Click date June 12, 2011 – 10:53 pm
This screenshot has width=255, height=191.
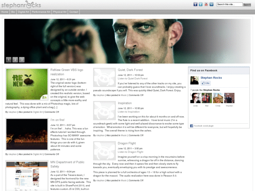pyautogui.click(x=130, y=75)
